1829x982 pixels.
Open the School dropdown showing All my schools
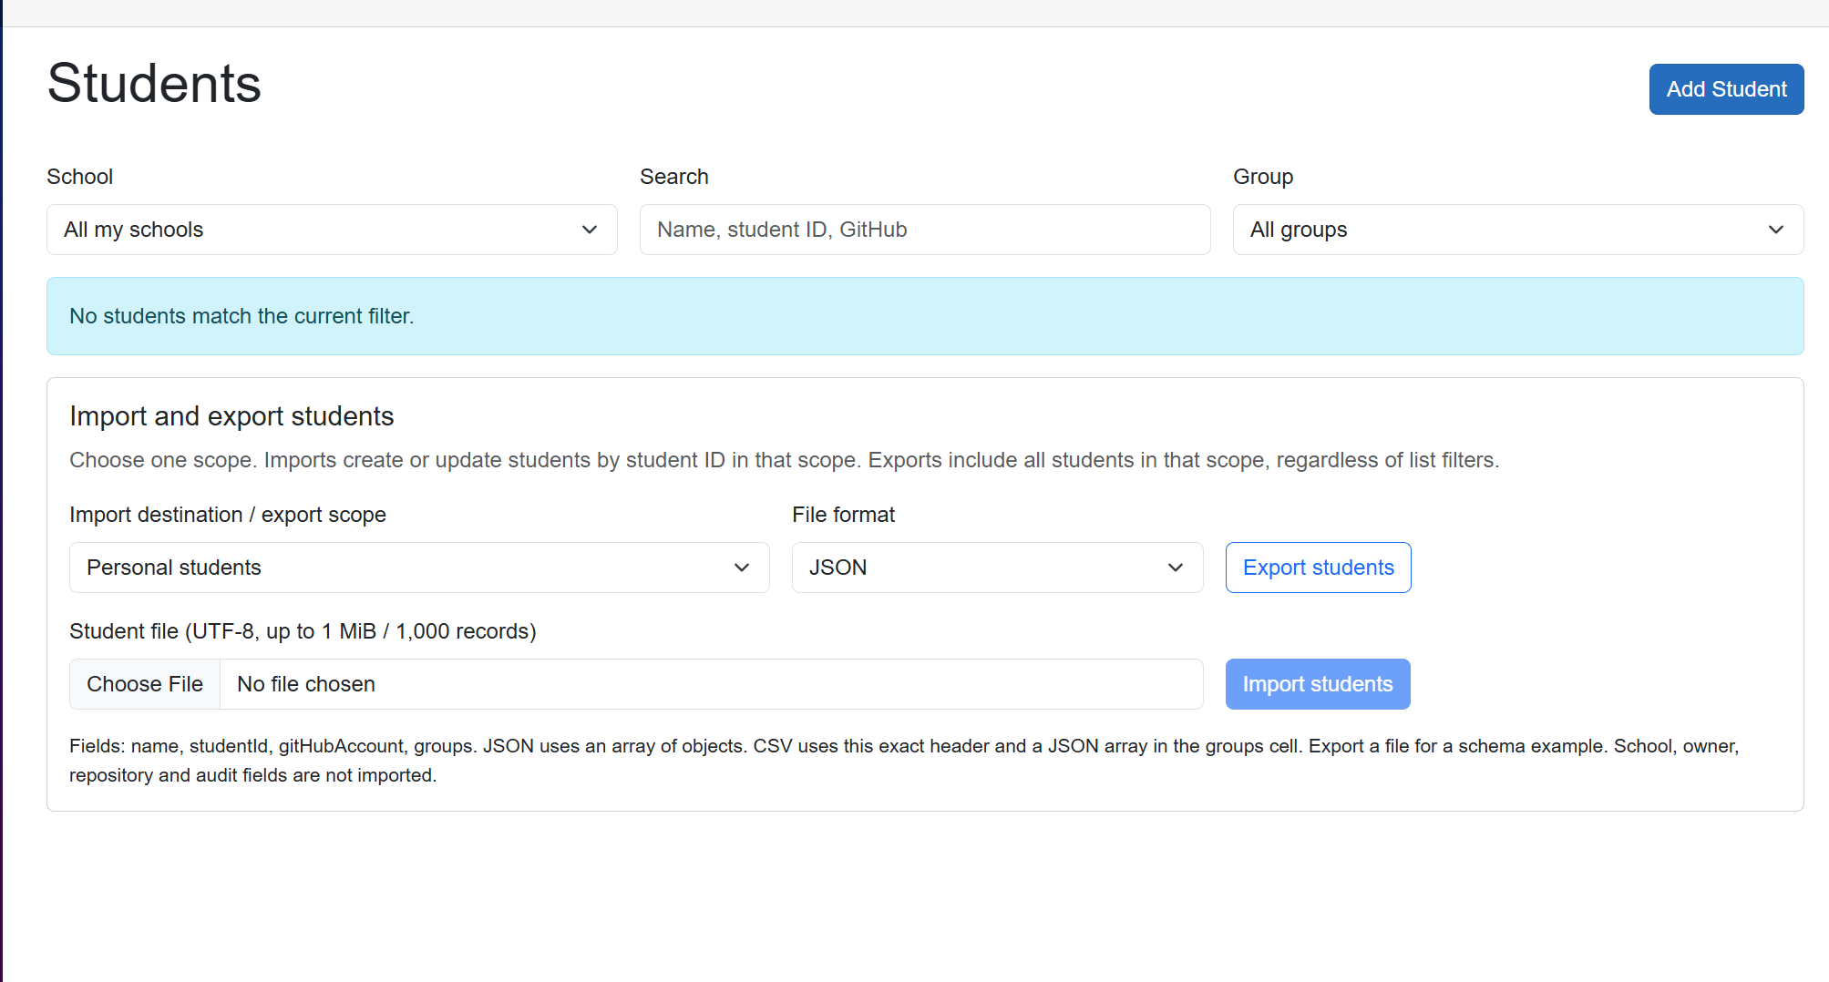[332, 230]
